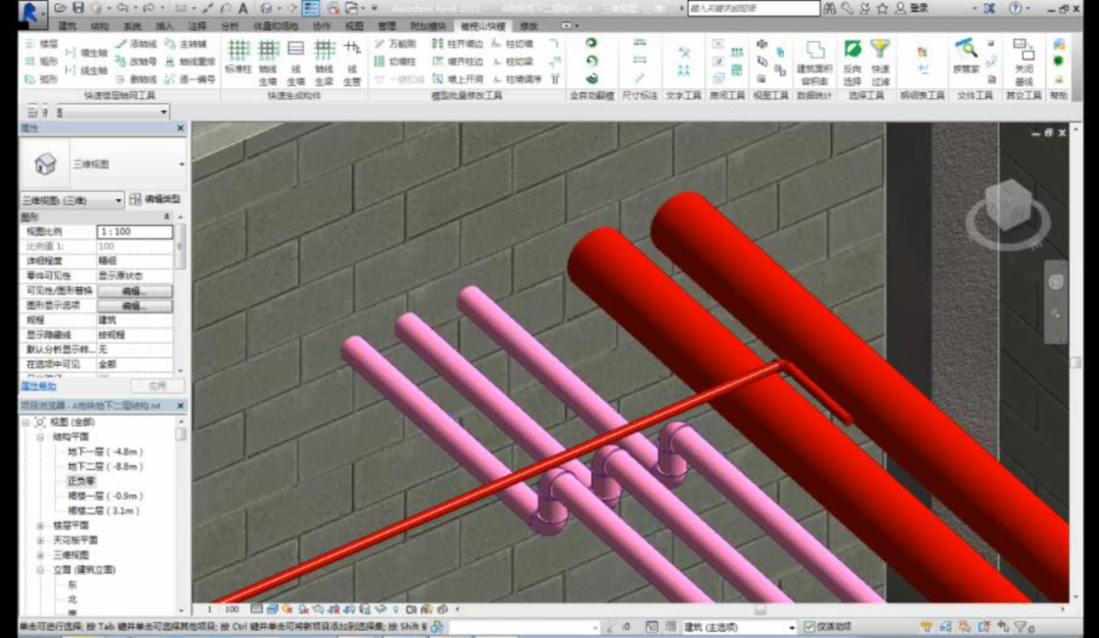Expand the 楼层平面 tree node

click(40, 526)
